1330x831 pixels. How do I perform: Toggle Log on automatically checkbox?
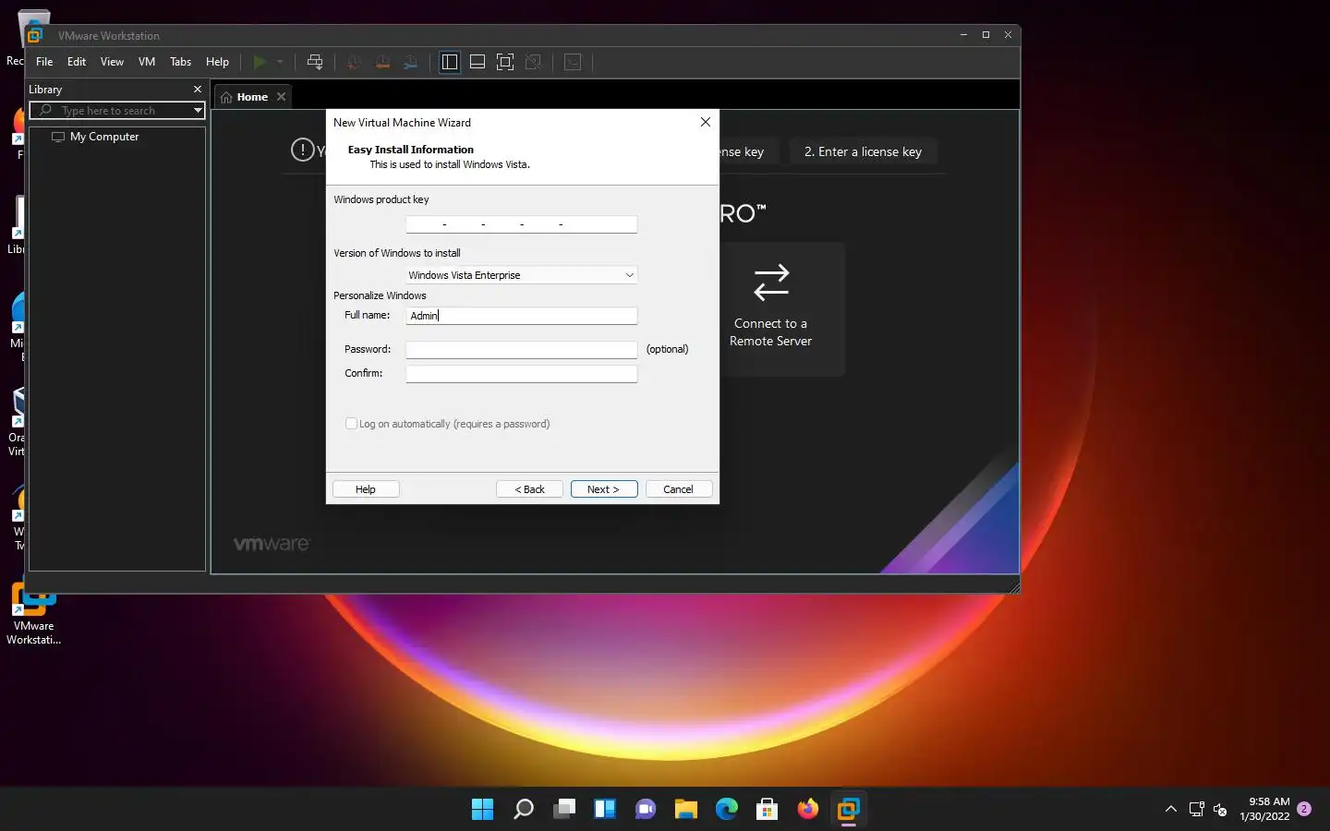pyautogui.click(x=351, y=424)
